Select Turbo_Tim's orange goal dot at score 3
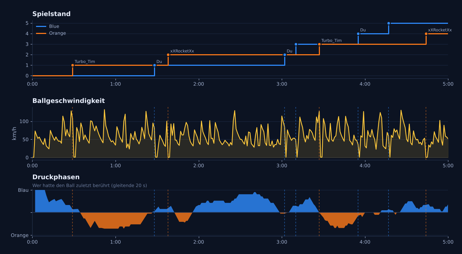 [x=319, y=44]
